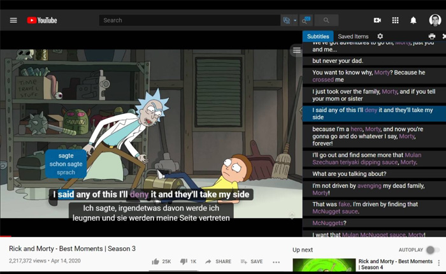Open Up next Season 4 video thumbnail

coord(324,265)
